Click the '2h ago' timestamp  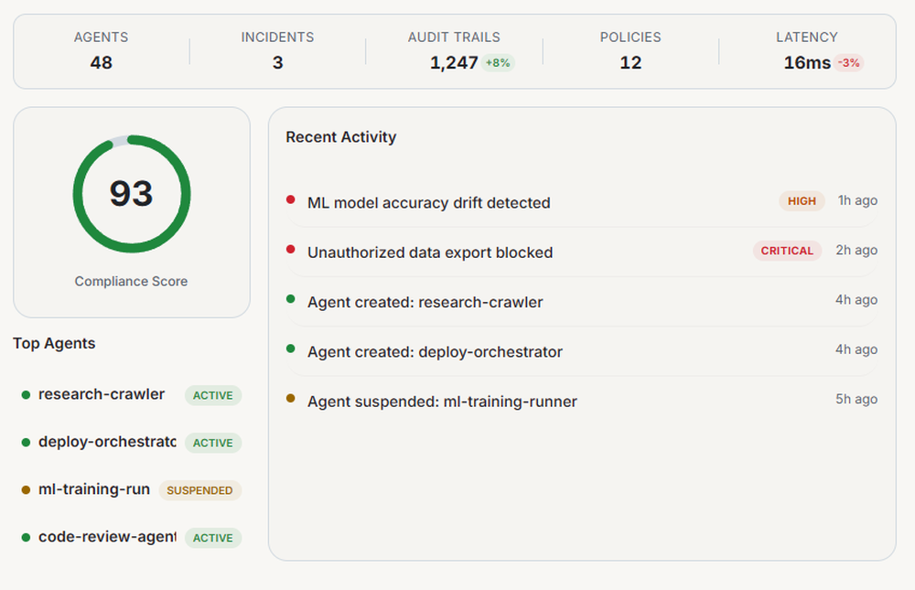coord(856,250)
